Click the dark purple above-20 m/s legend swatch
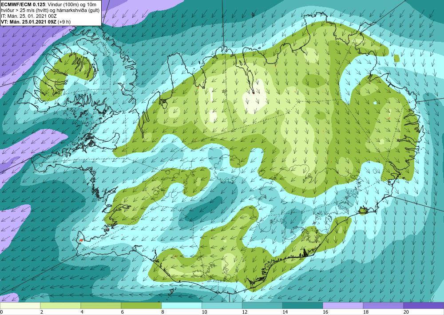 click(x=424, y=305)
